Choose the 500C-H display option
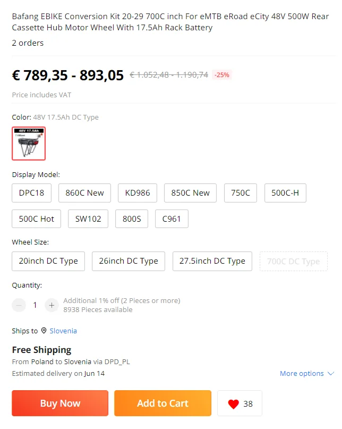The width and height of the screenshot is (342, 429). (285, 193)
